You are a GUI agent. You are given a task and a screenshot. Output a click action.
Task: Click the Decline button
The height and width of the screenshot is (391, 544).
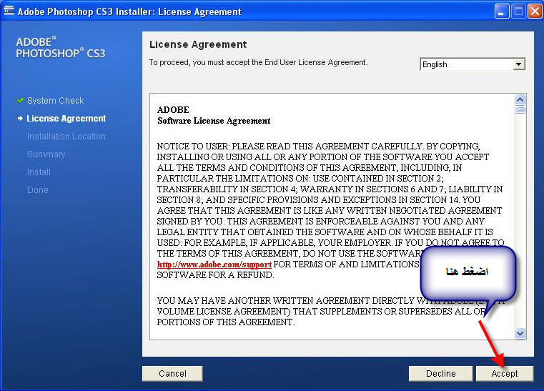440,374
